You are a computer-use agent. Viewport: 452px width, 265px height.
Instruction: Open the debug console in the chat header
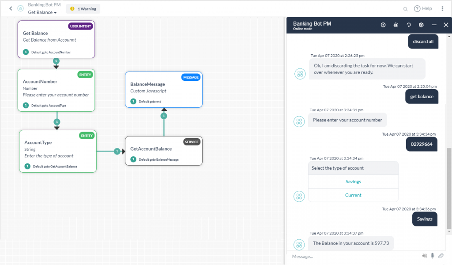(x=395, y=25)
